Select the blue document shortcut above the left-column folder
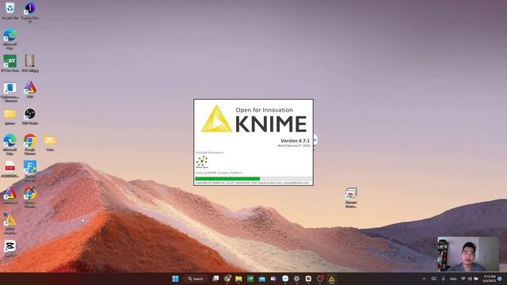Image resolution: width=507 pixels, height=285 pixels. pos(10,92)
